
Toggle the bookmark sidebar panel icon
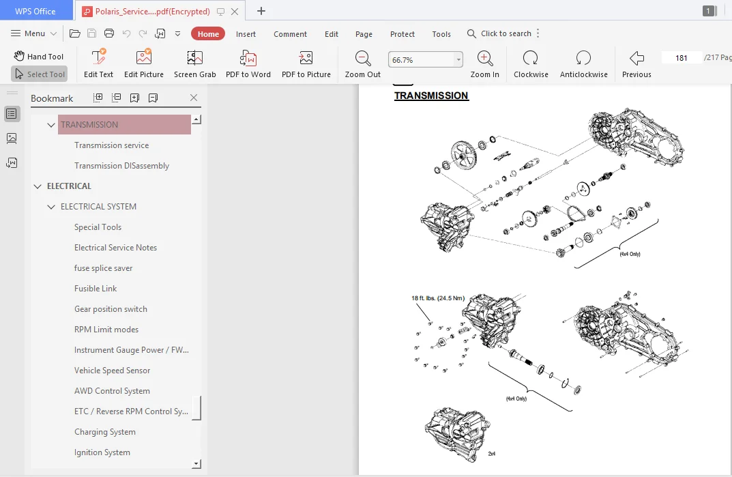(12, 113)
